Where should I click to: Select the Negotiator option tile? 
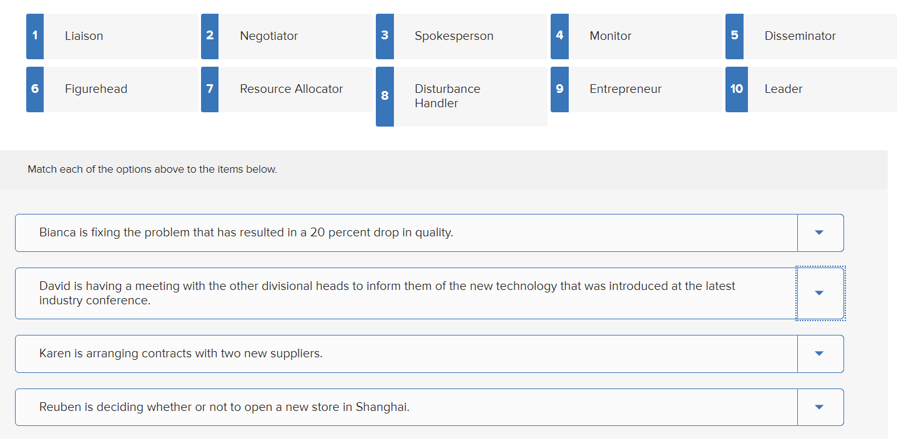point(286,36)
